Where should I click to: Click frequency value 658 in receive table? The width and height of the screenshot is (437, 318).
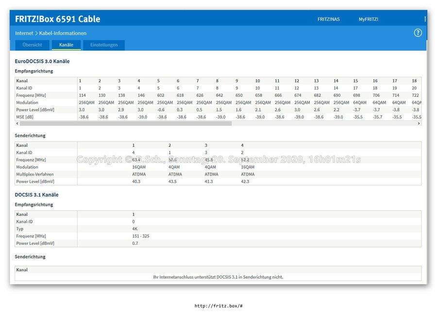(x=259, y=95)
